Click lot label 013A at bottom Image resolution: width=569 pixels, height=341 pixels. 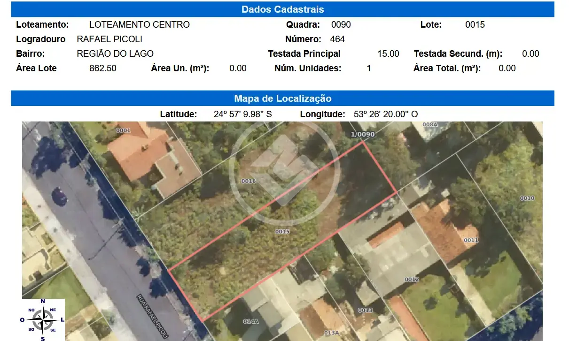tap(331, 333)
